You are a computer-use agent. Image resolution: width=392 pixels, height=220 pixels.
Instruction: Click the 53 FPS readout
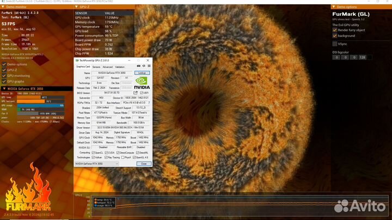[8, 24]
